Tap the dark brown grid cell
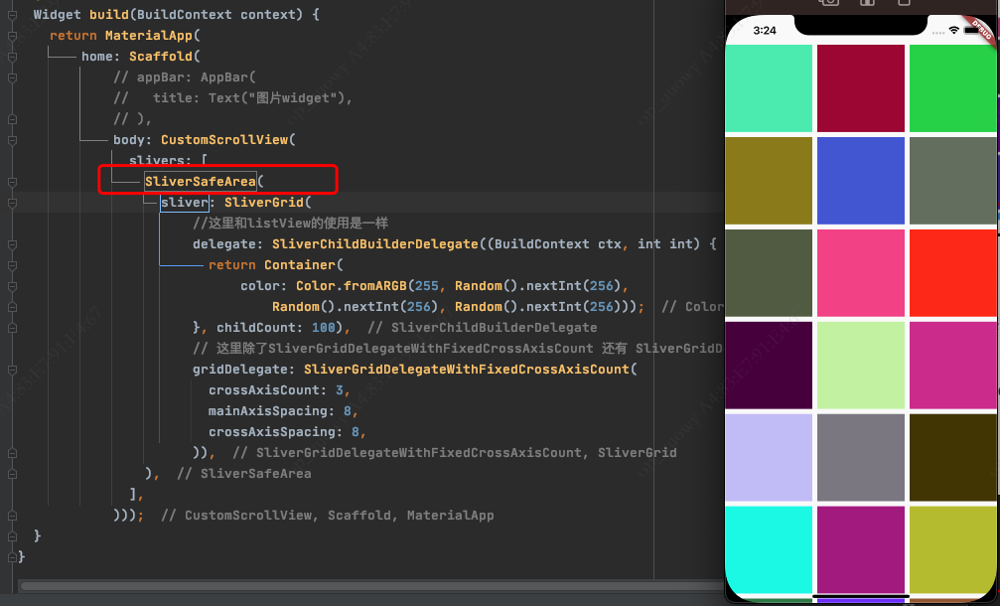This screenshot has height=606, width=1000. [952, 457]
